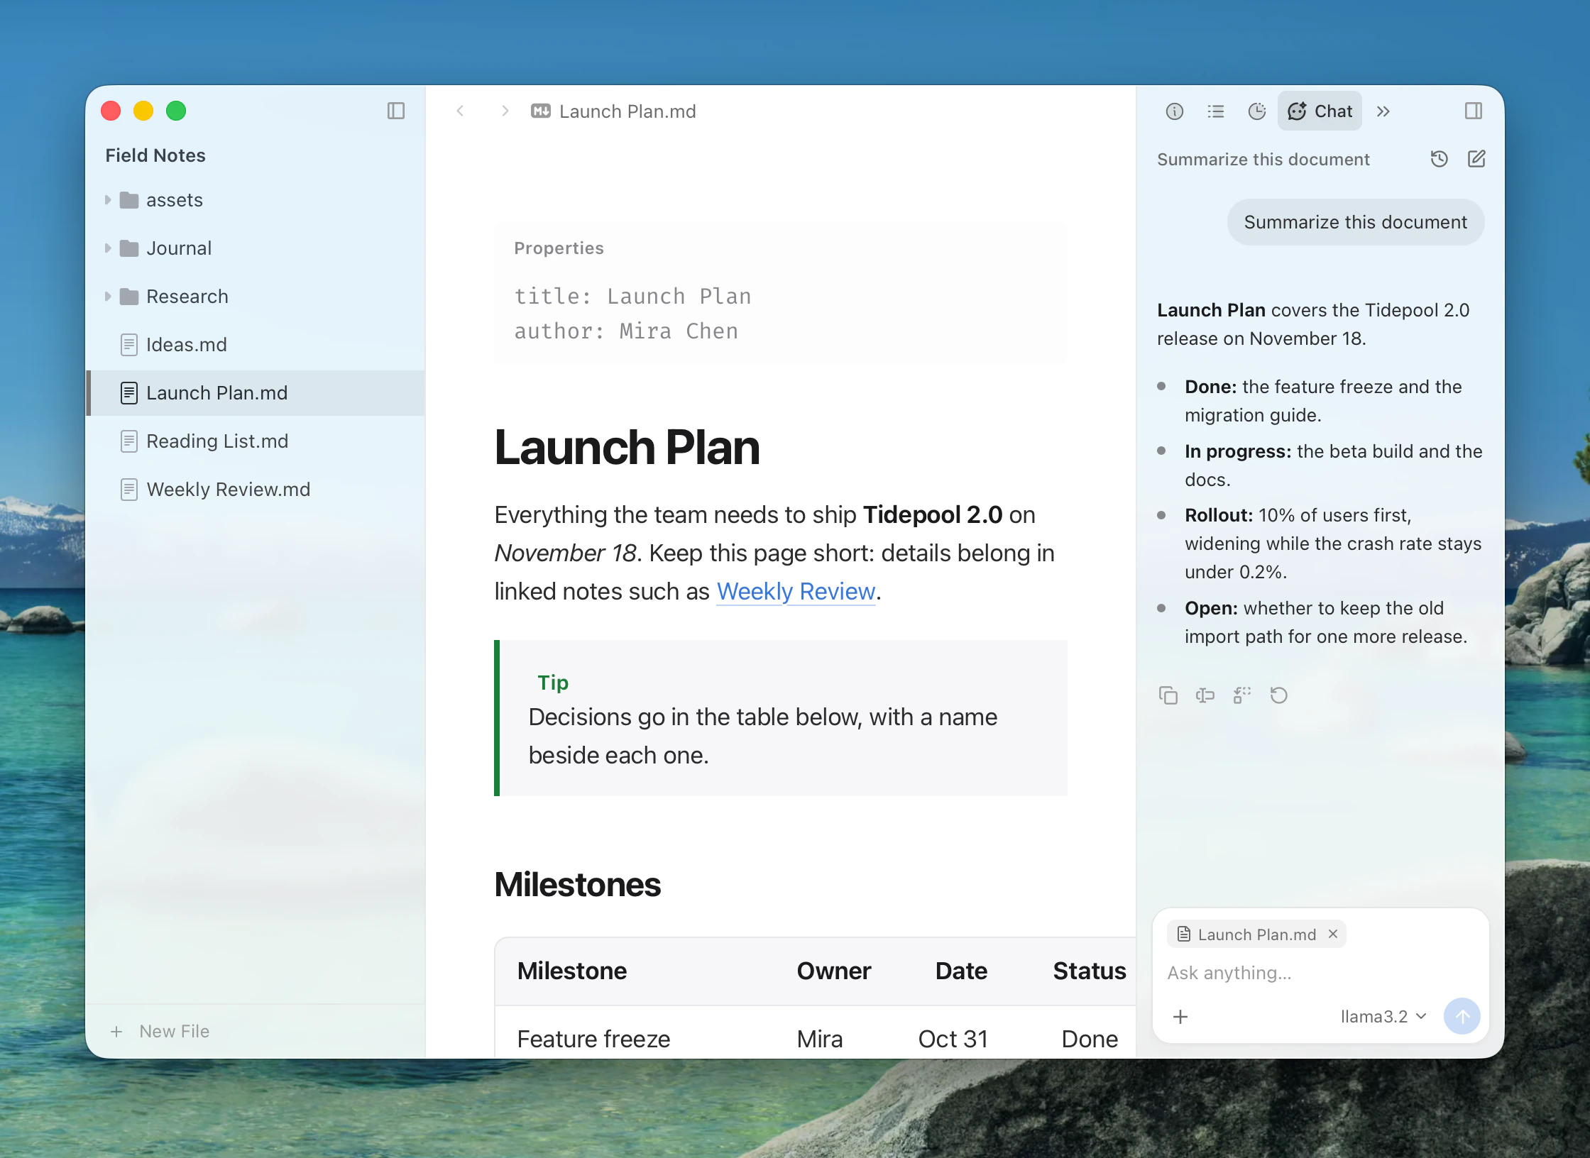Open the recent activity clock icon
This screenshot has width=1590, height=1158.
[1257, 111]
